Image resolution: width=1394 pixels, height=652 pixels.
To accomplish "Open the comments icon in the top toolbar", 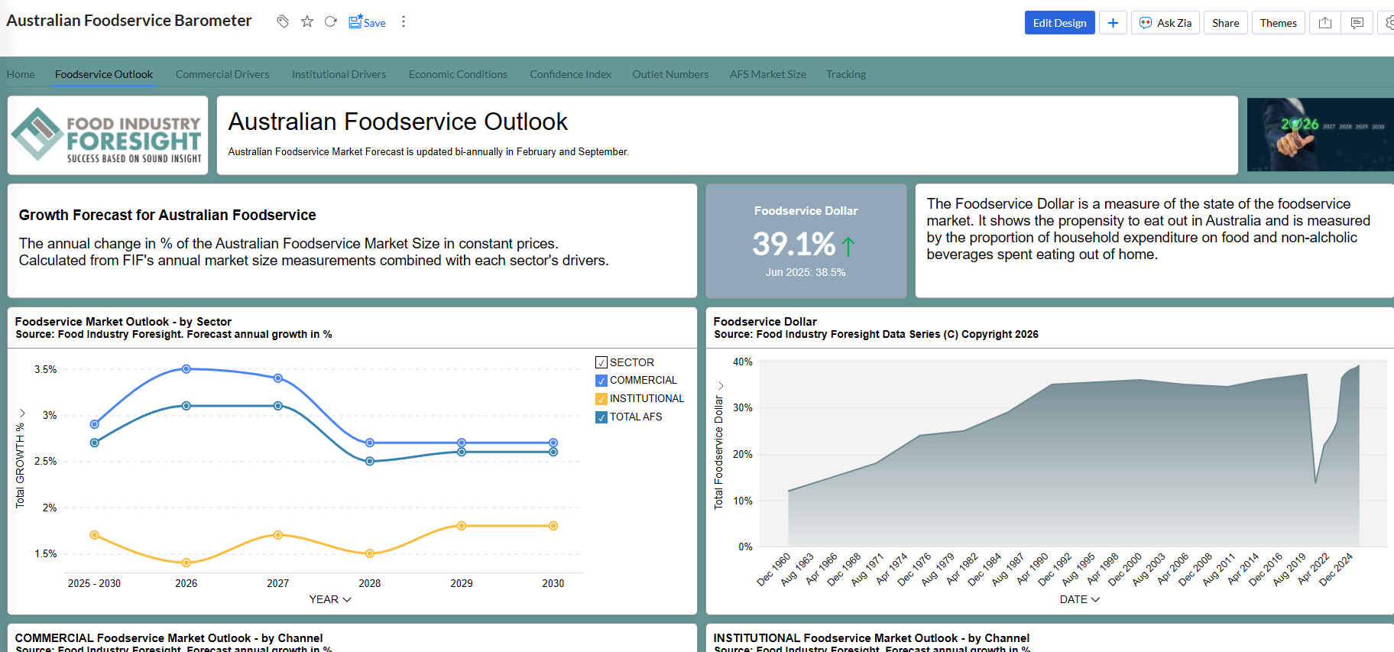I will (1357, 23).
